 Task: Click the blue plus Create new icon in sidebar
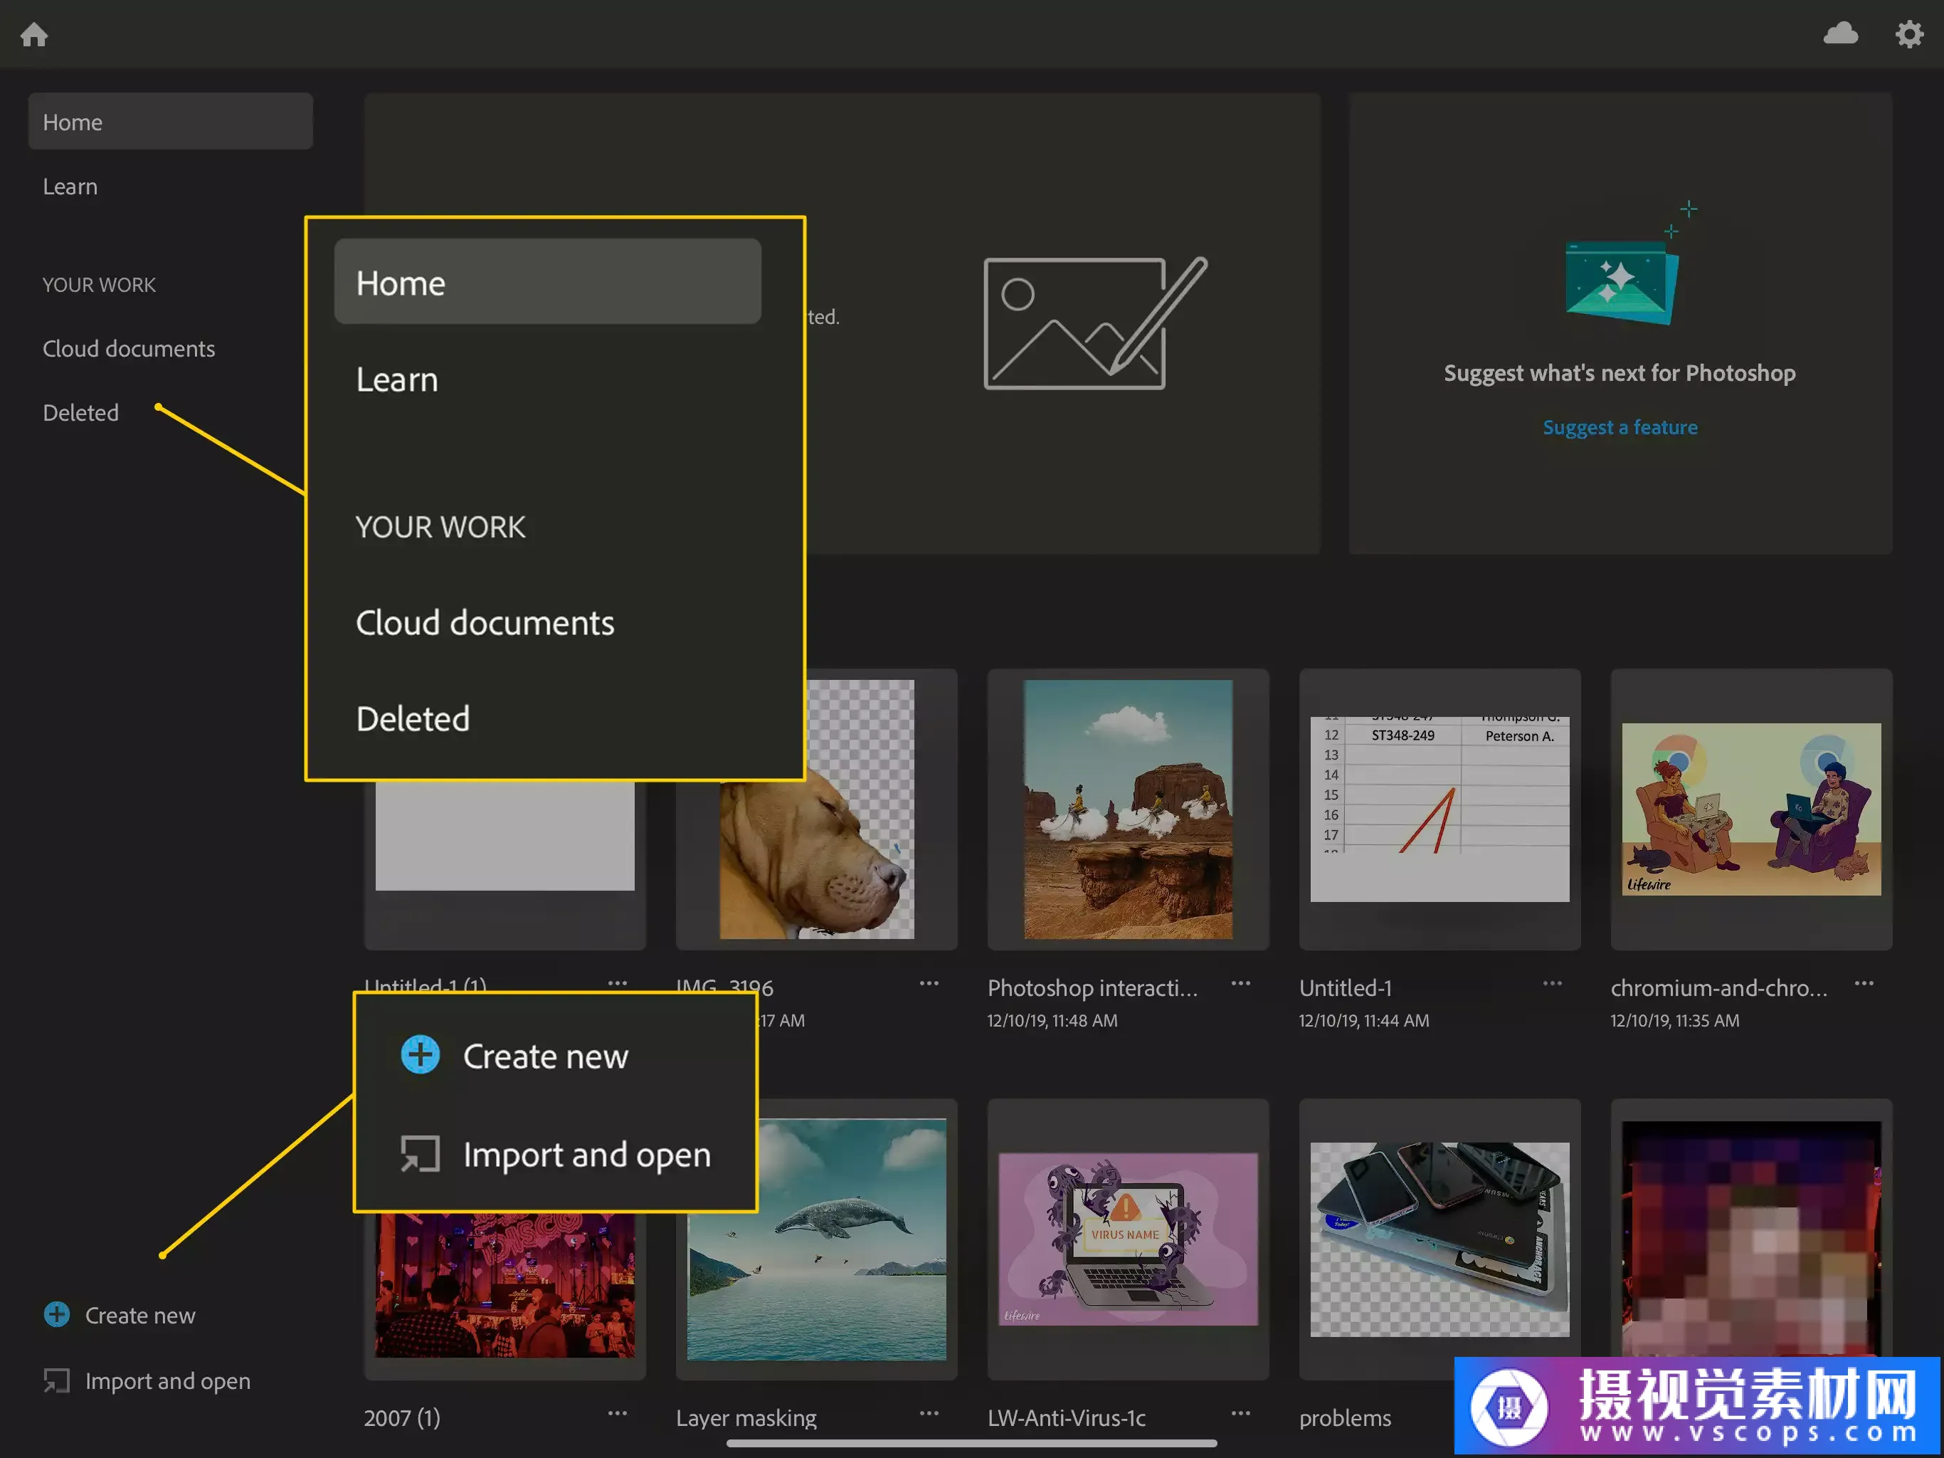[x=57, y=1315]
